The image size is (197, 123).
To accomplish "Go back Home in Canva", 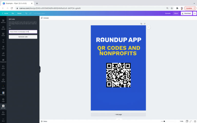I will coord(5,13).
